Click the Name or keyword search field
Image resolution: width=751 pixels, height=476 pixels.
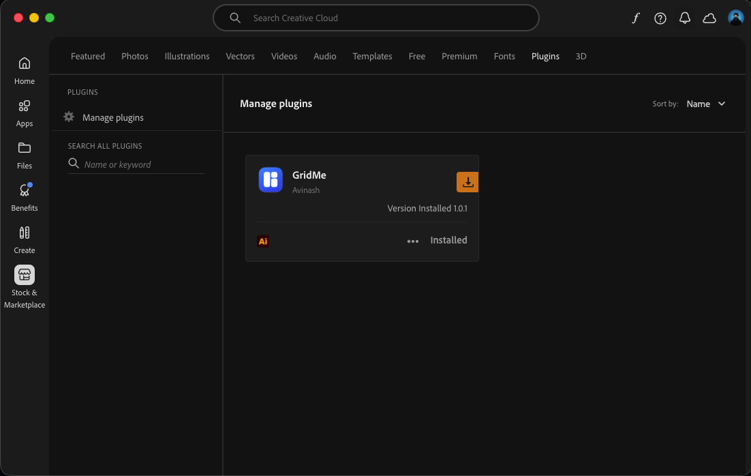point(136,164)
